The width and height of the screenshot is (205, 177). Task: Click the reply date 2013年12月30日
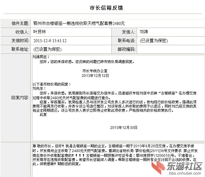point(124,128)
